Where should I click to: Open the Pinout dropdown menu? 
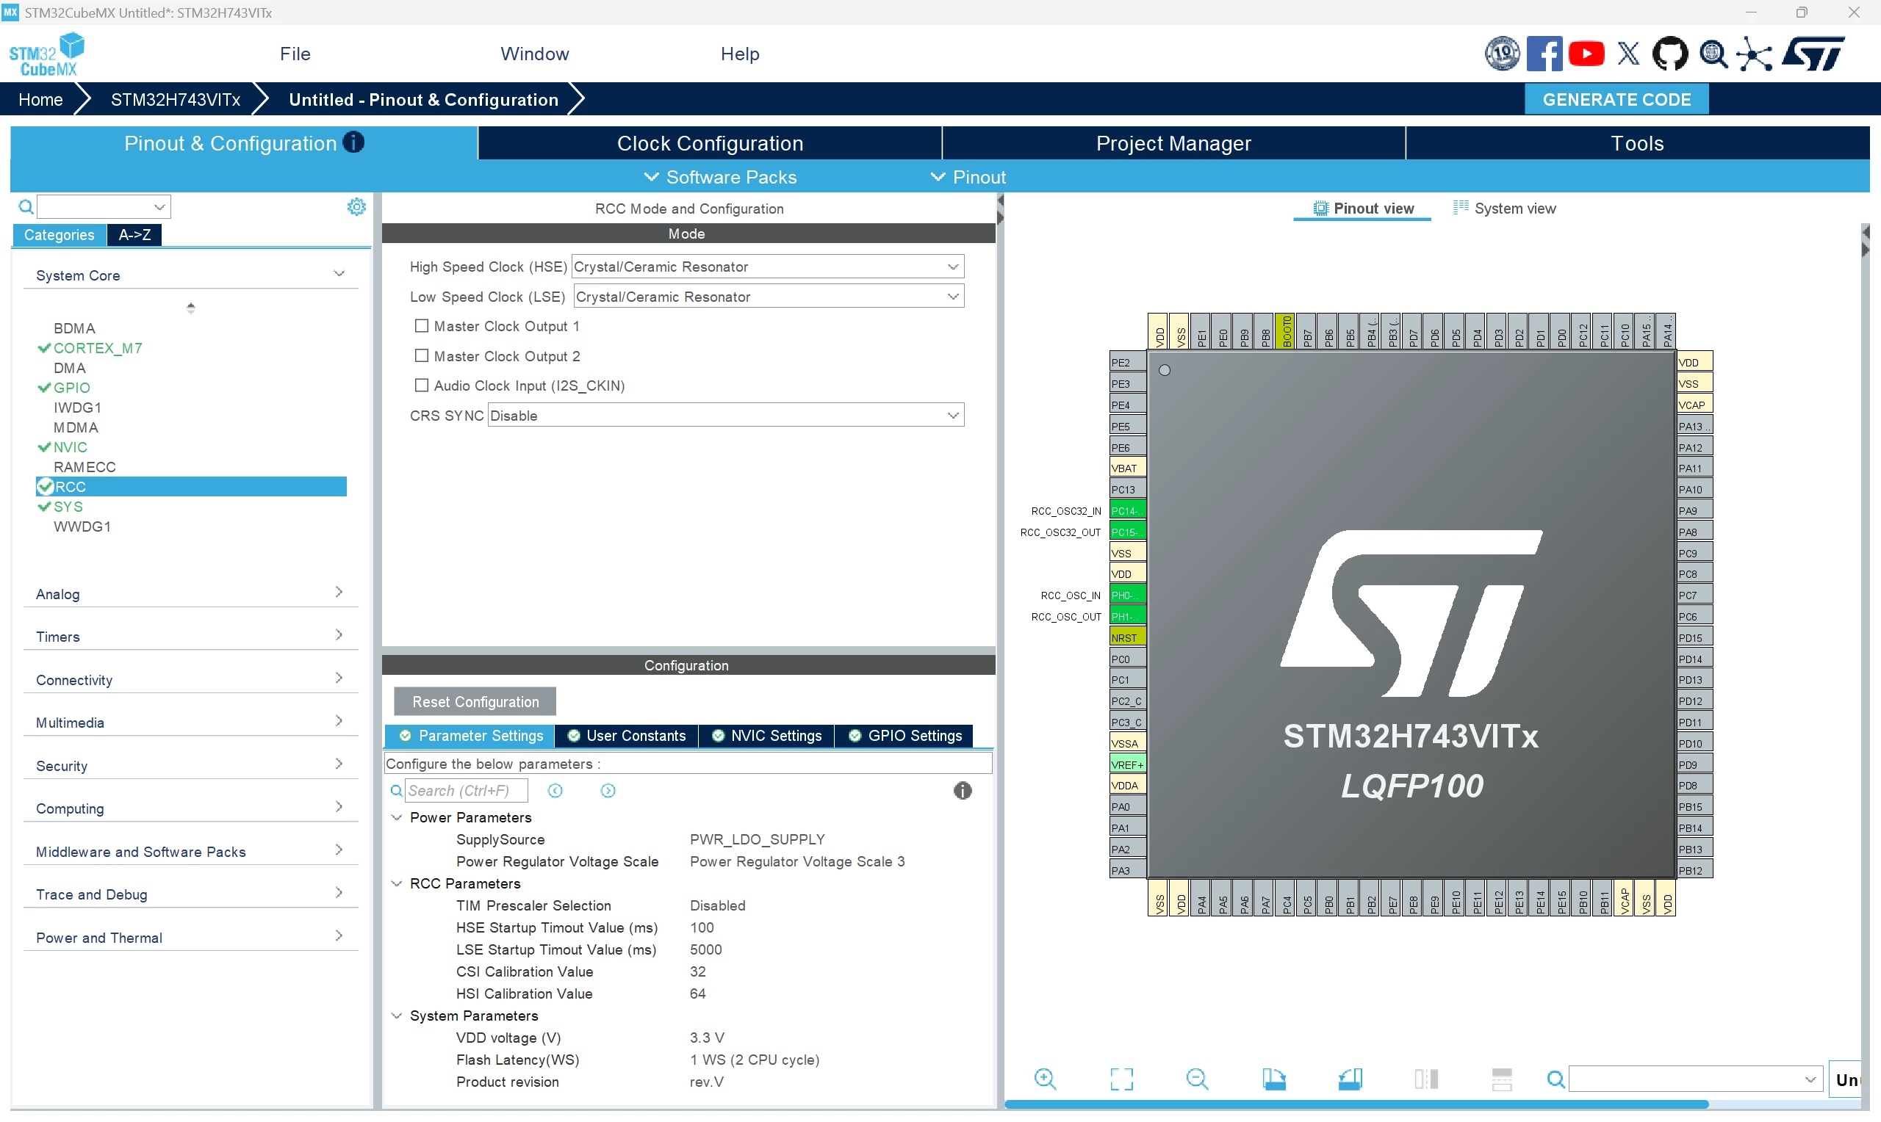(x=968, y=177)
